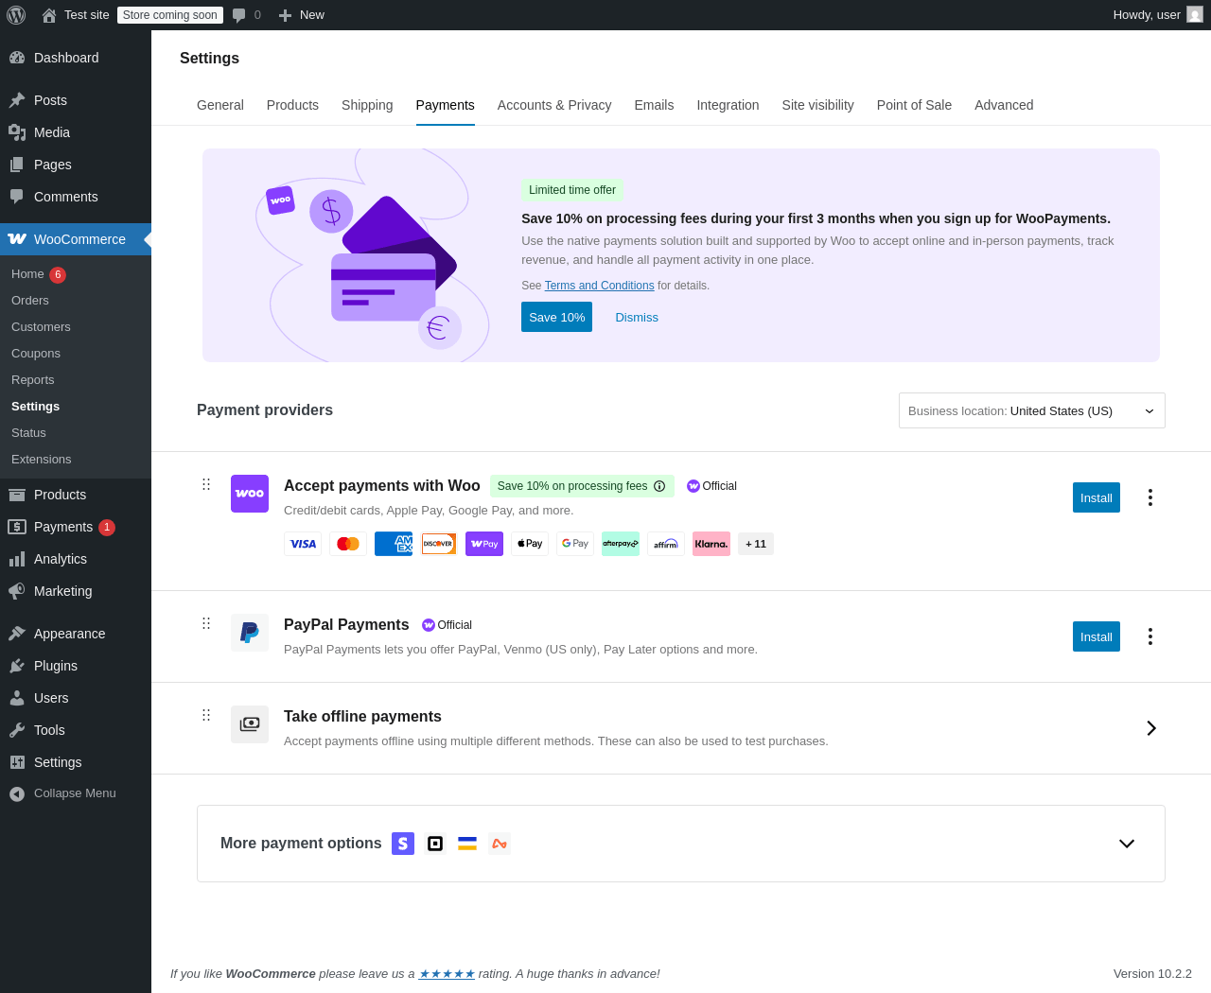Screen dimensions: 1211x993
Task: Click the WordPress logo in admin bar
Action: (16, 15)
